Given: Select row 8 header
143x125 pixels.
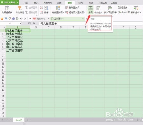Looking at the screenshot, I should pyautogui.click(x=3, y=54).
